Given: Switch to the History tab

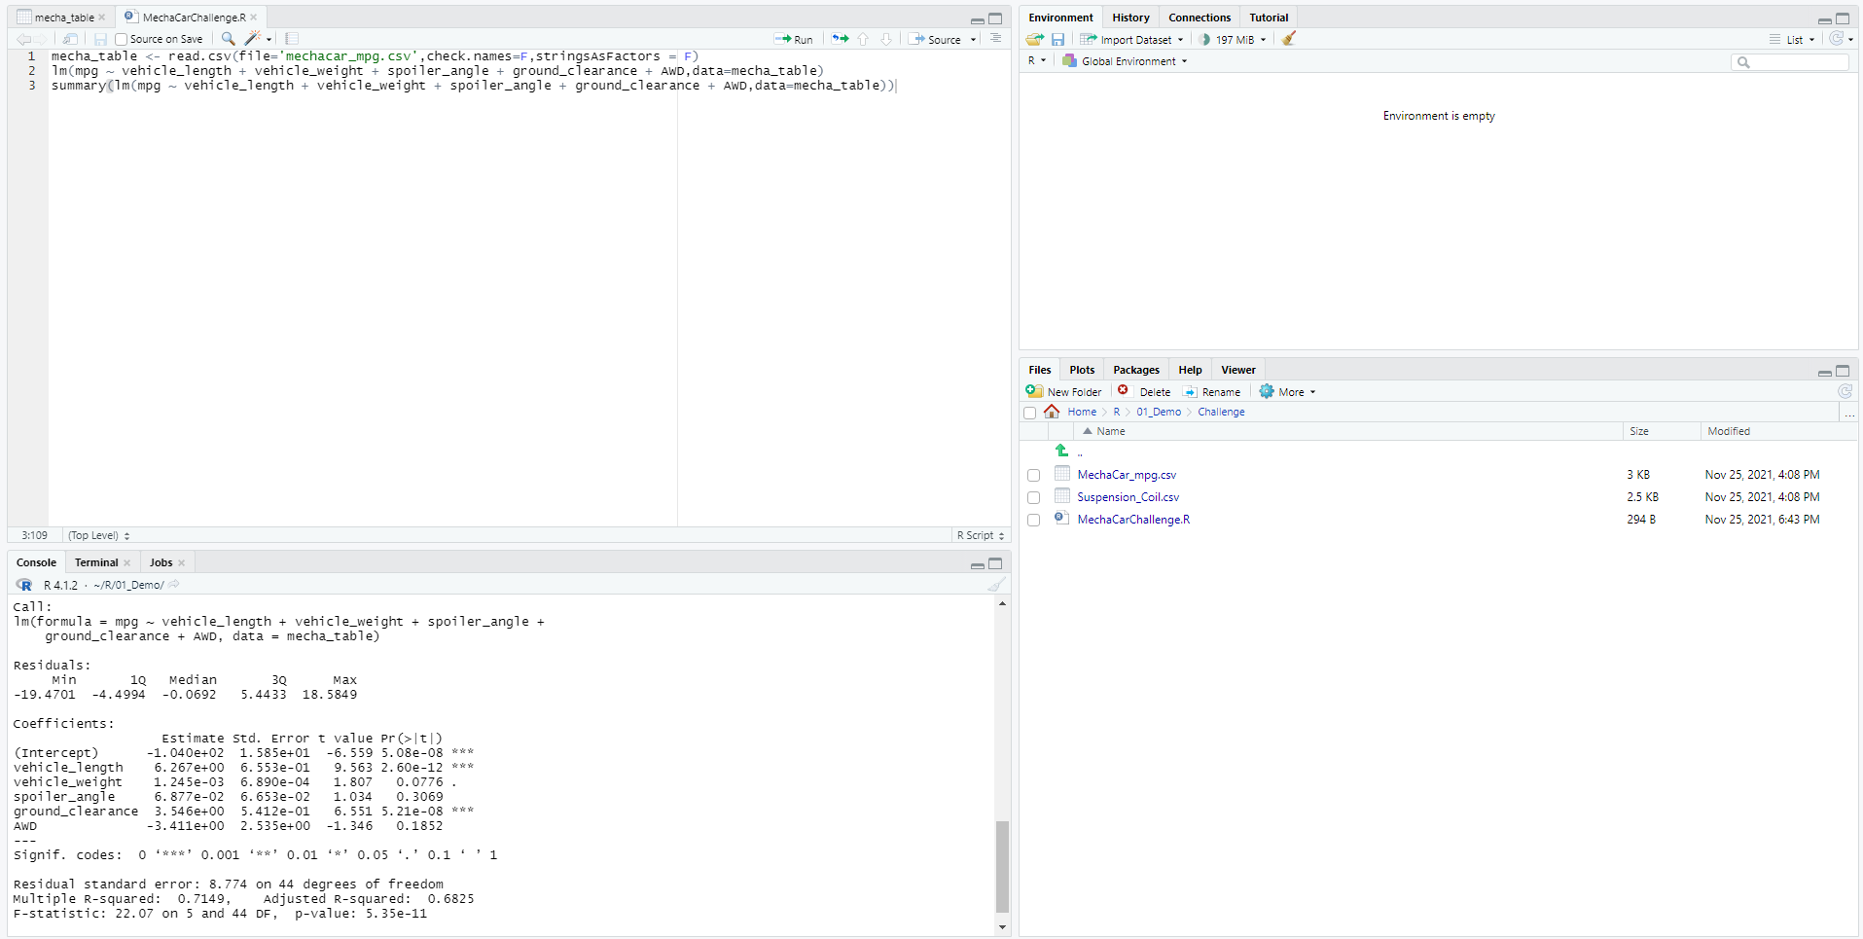Looking at the screenshot, I should point(1129,17).
